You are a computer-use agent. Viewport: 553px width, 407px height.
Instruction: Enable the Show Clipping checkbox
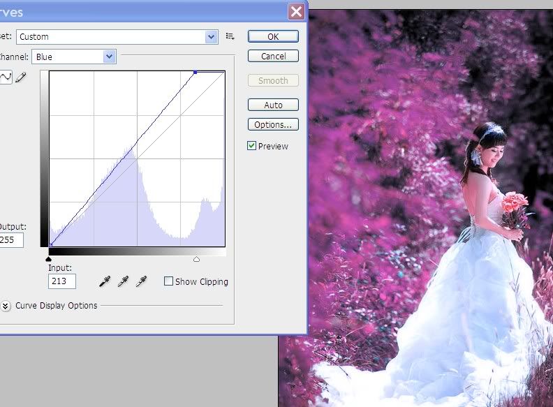[168, 281]
